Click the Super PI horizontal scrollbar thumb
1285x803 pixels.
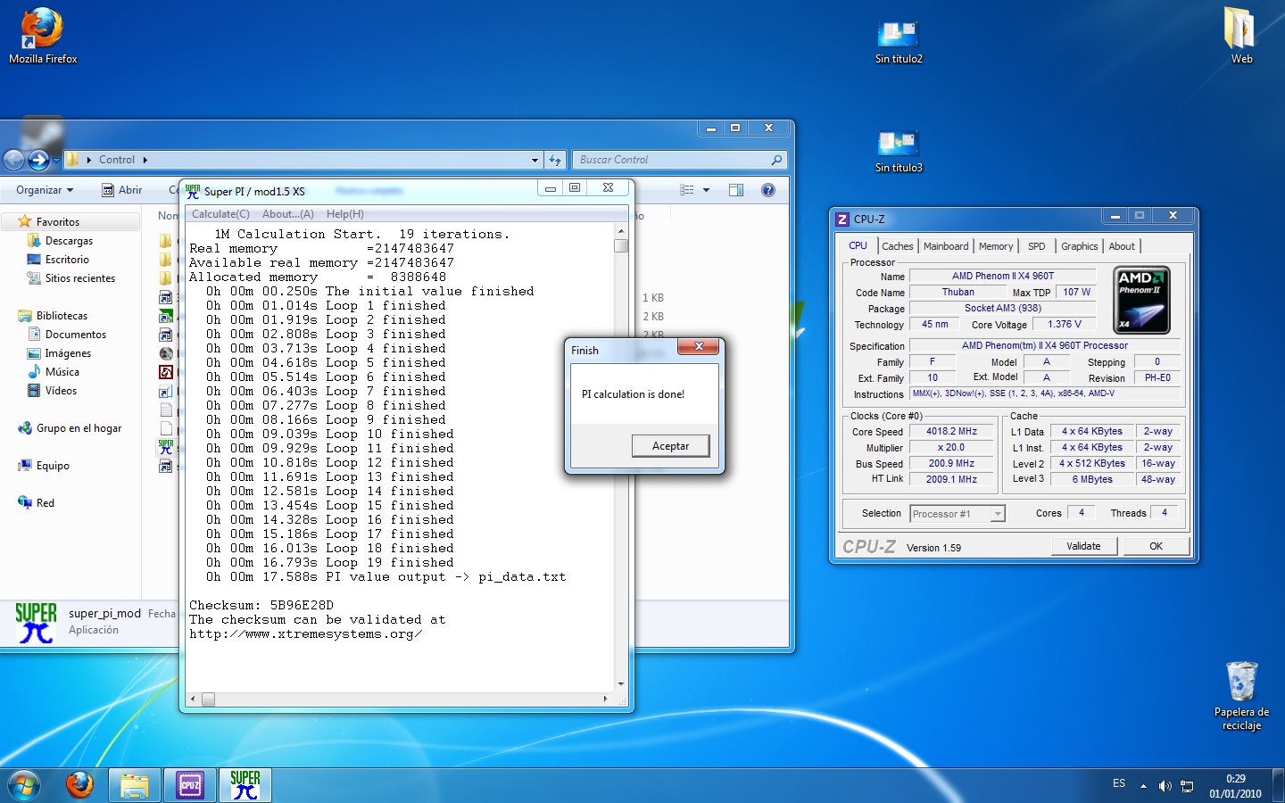208,700
